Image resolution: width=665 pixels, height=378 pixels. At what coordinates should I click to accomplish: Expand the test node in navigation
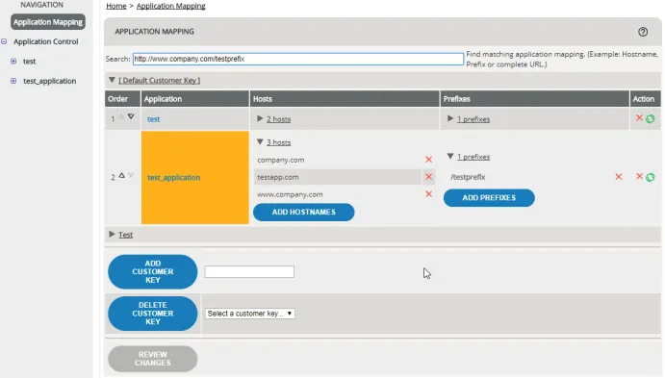[x=13, y=61]
